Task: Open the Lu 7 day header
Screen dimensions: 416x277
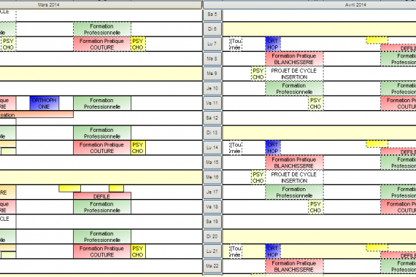Action: (212, 44)
